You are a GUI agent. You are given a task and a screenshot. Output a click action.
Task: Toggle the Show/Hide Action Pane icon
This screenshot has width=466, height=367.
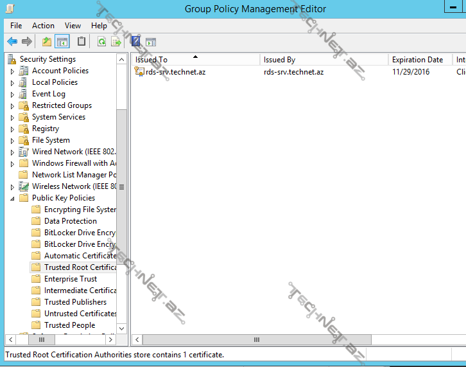click(151, 42)
